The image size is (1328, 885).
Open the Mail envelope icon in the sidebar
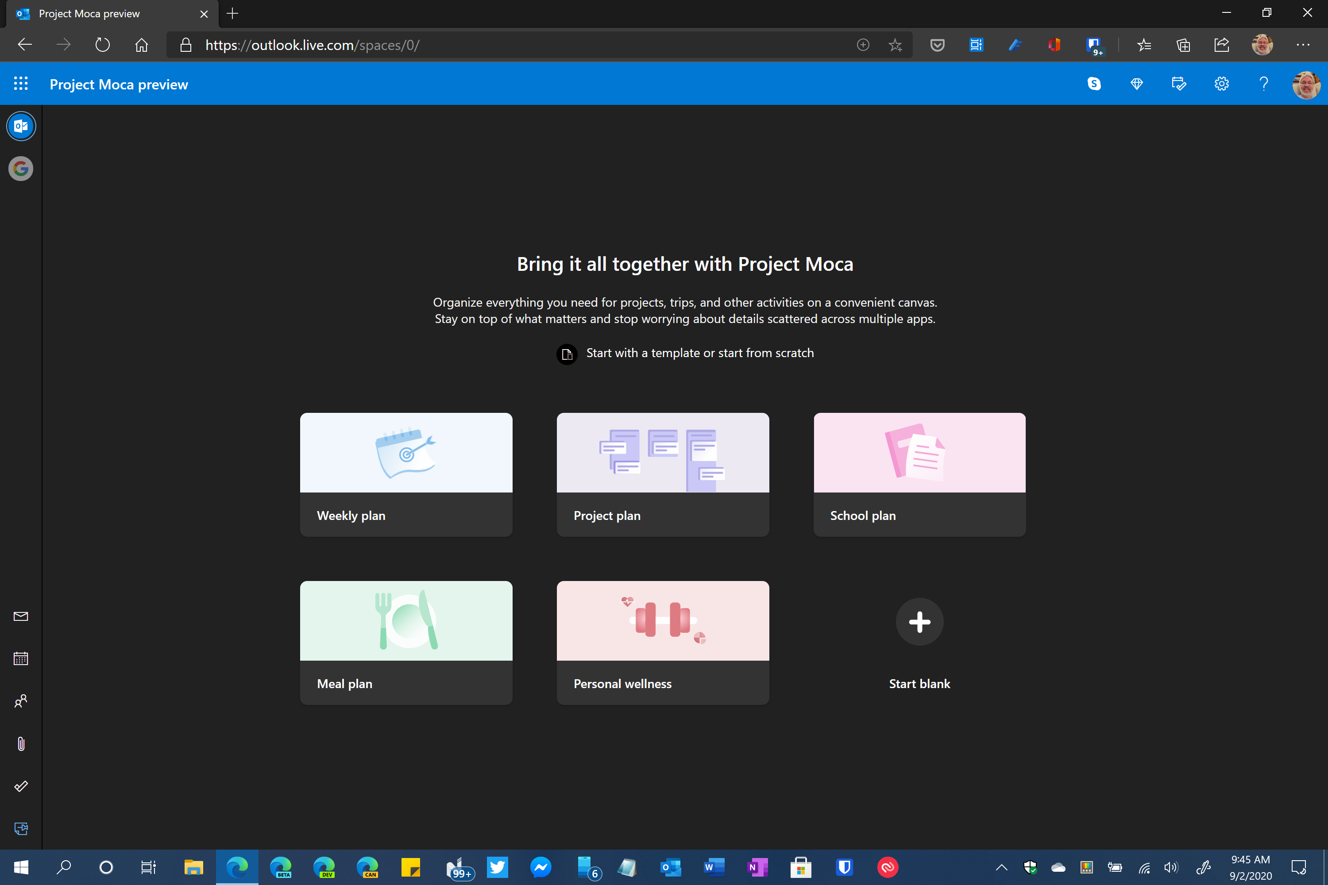tap(21, 616)
